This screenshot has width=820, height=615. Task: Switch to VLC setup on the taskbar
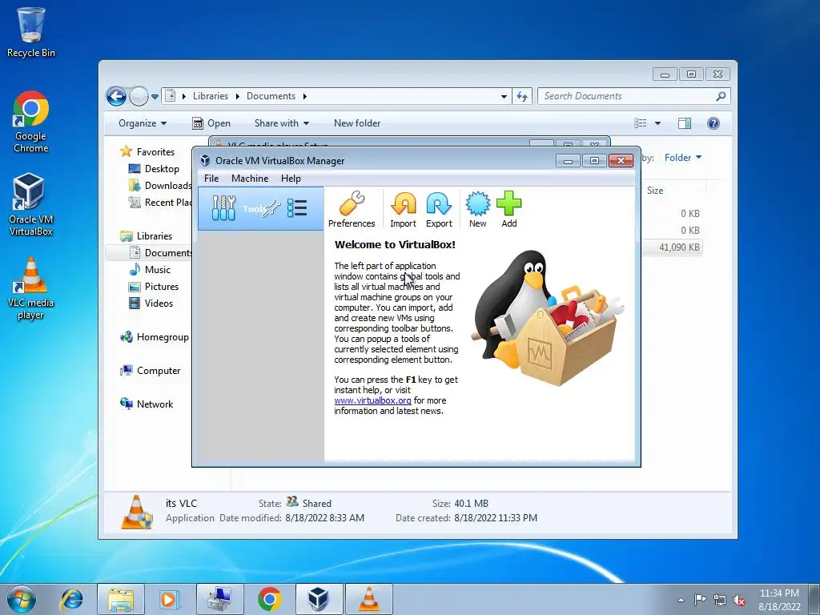(x=368, y=599)
